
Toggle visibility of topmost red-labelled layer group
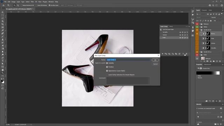[197, 24]
